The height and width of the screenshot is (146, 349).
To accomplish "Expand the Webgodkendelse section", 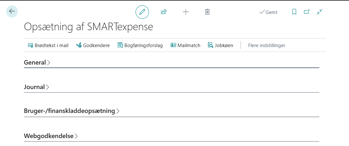I will 49,136.
